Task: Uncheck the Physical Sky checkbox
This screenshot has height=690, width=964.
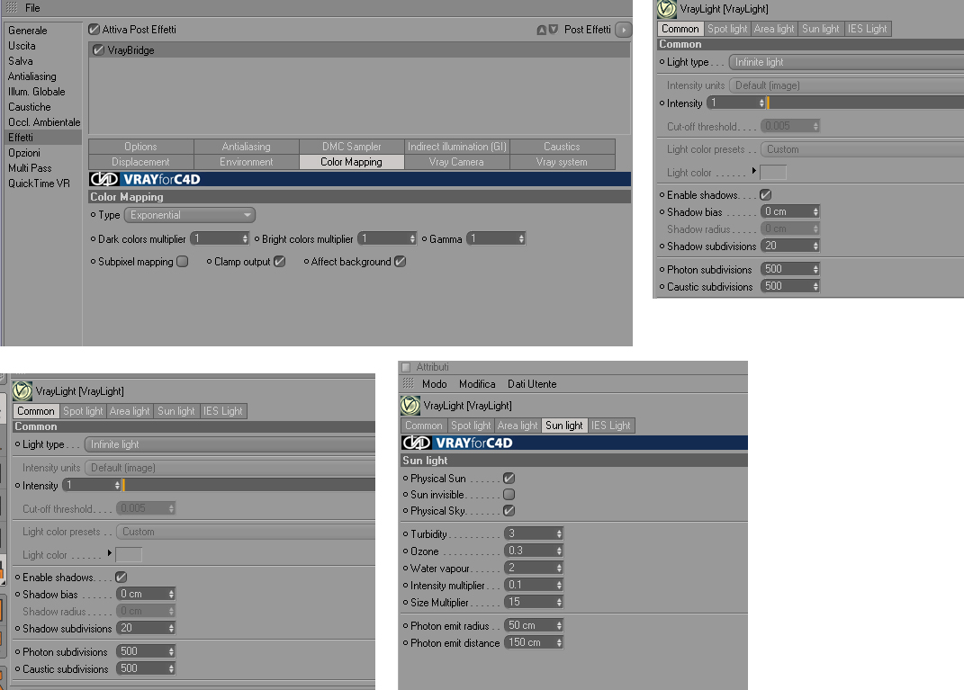Action: 509,511
